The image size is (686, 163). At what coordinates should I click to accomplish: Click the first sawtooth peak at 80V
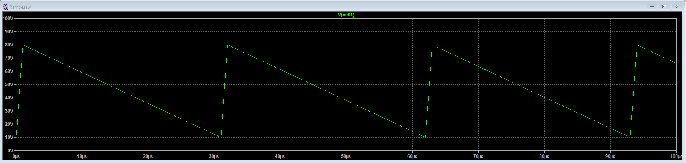23,45
